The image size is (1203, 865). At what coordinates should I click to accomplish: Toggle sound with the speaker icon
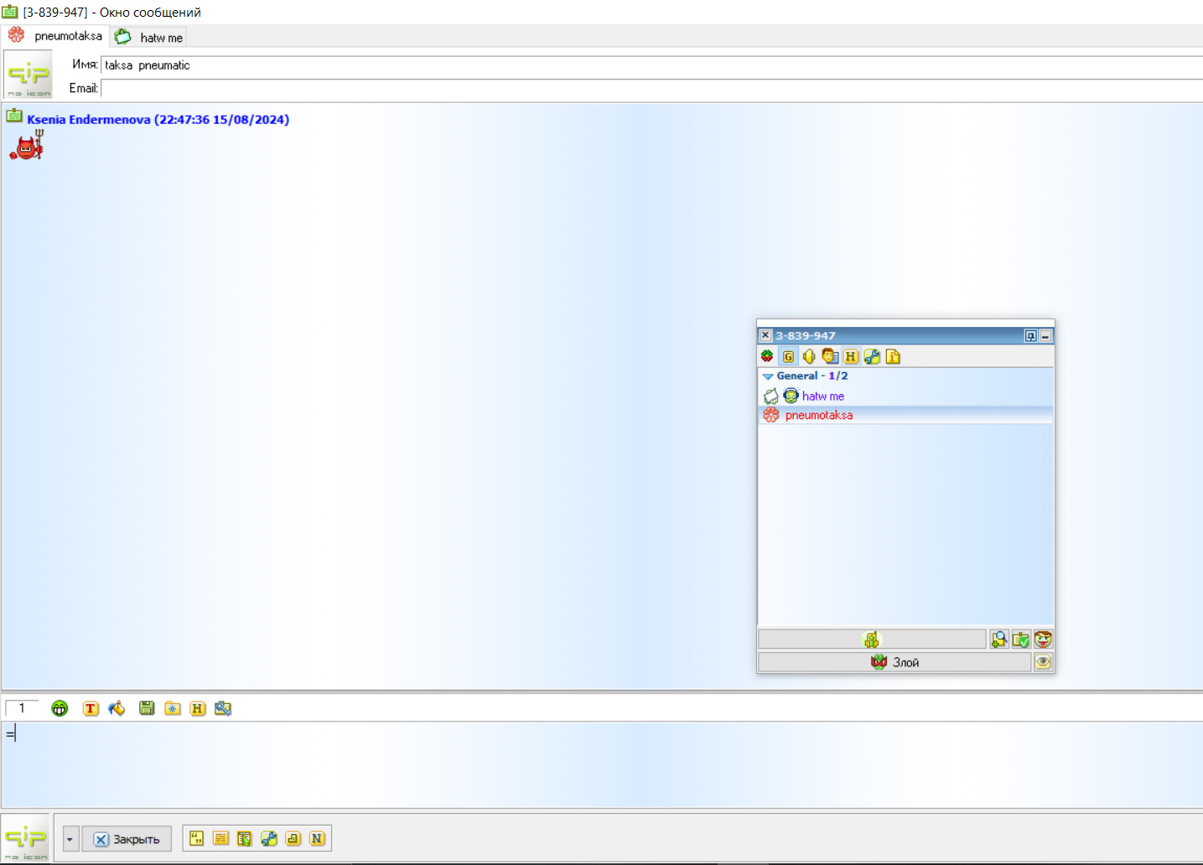(809, 356)
